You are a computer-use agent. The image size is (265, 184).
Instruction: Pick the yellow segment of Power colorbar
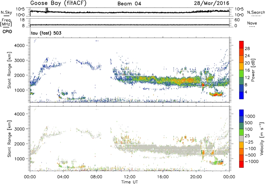[241, 66]
